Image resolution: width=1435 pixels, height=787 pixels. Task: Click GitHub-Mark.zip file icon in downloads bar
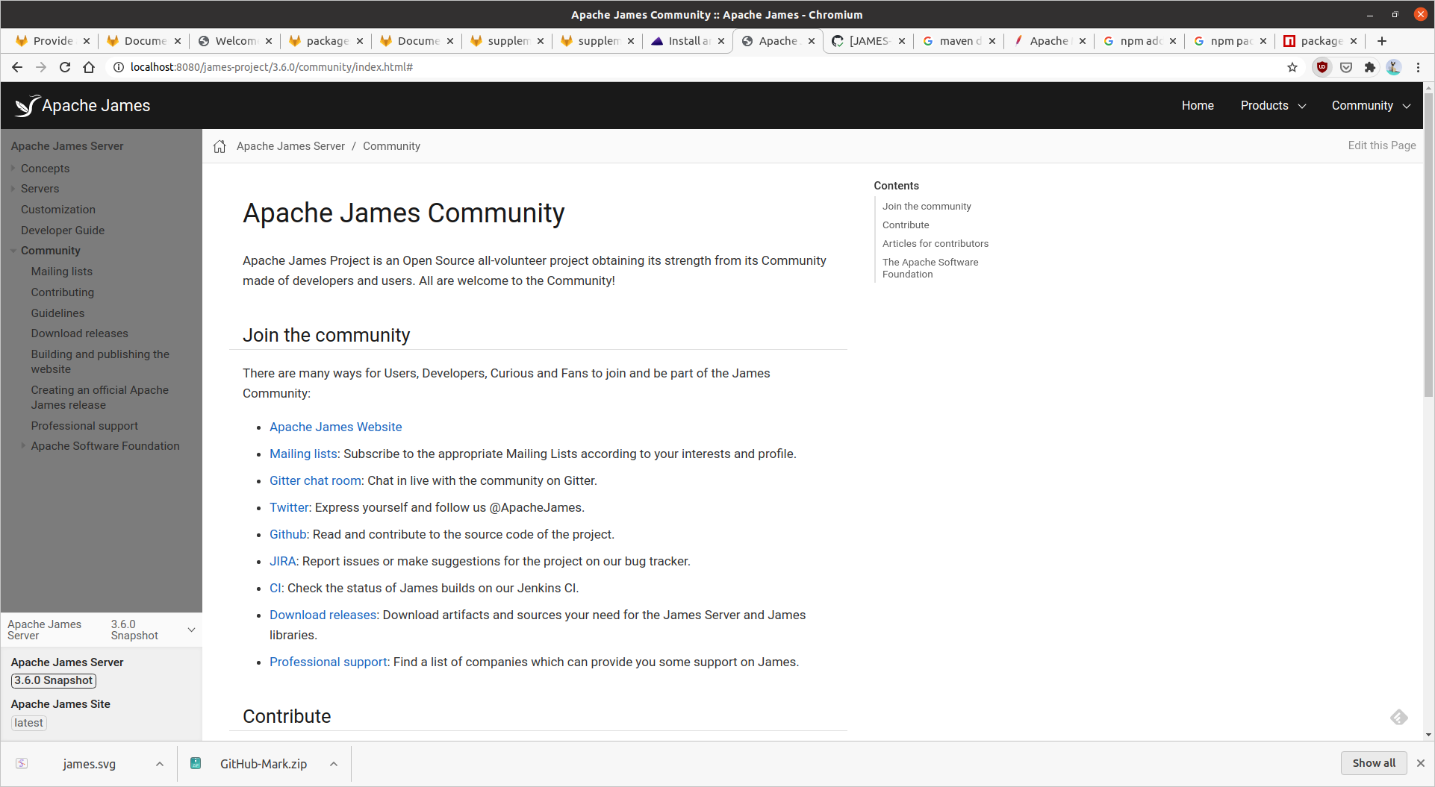[x=196, y=763]
